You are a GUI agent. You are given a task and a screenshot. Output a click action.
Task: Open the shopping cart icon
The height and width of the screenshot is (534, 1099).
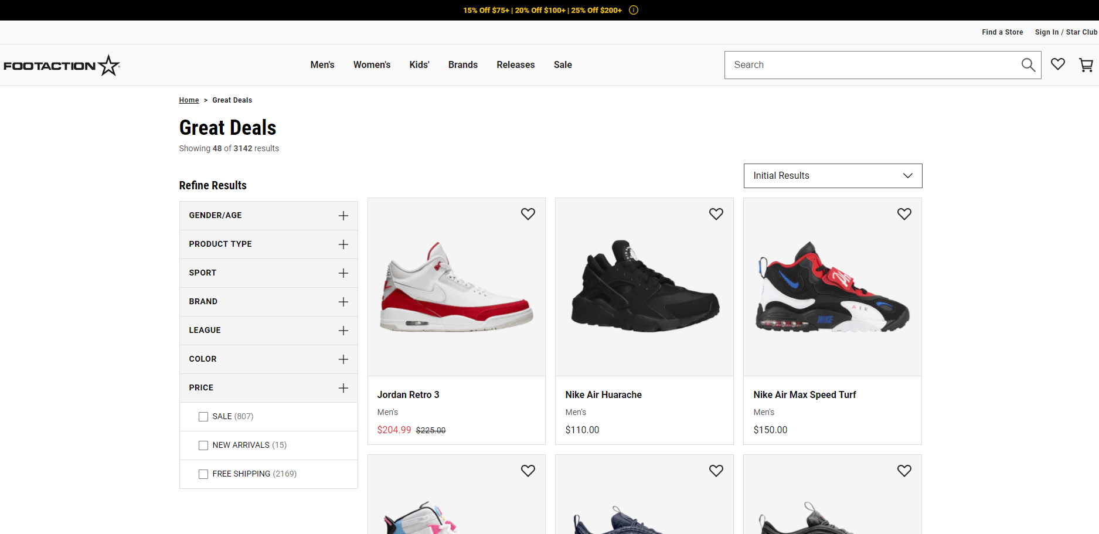pos(1086,65)
